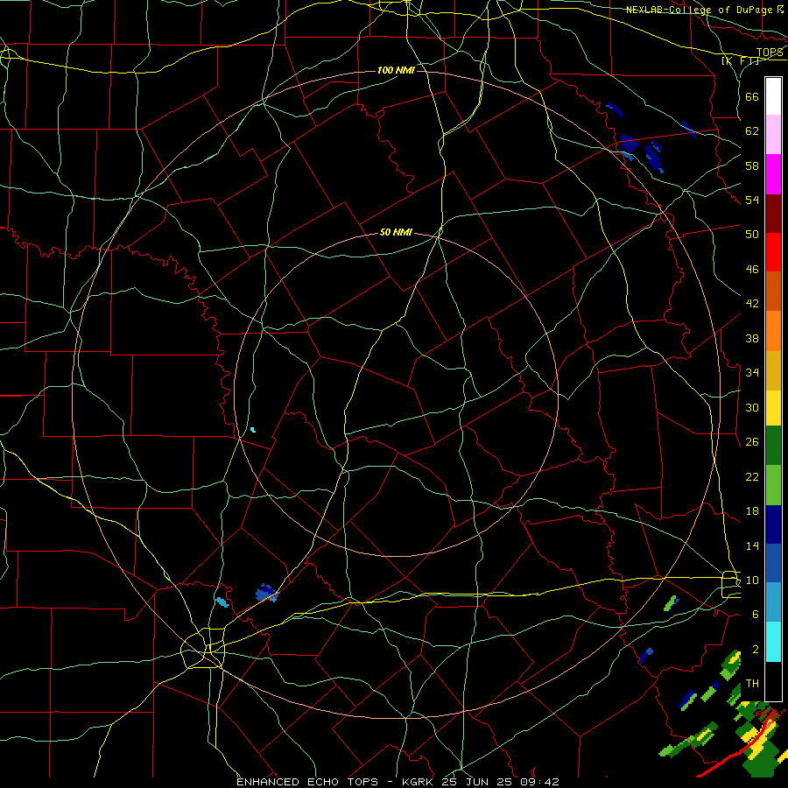This screenshot has width=788, height=788.
Task: Click the "KGRK" radar station identifier
Action: click(417, 782)
